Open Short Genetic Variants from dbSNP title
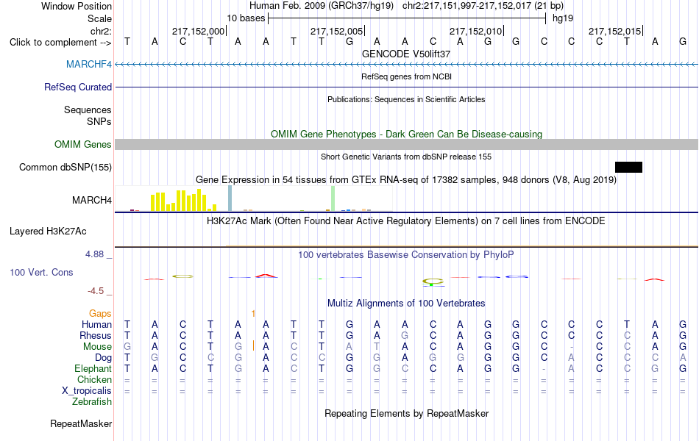Viewport: 699px width, 441px height. pyautogui.click(x=406, y=157)
